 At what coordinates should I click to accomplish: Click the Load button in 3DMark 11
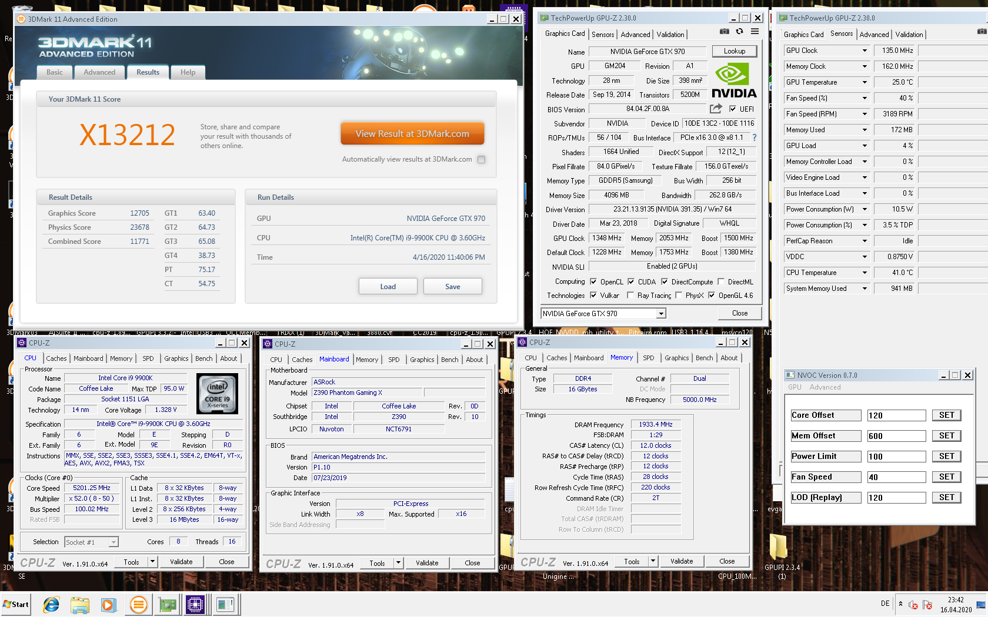(x=388, y=287)
